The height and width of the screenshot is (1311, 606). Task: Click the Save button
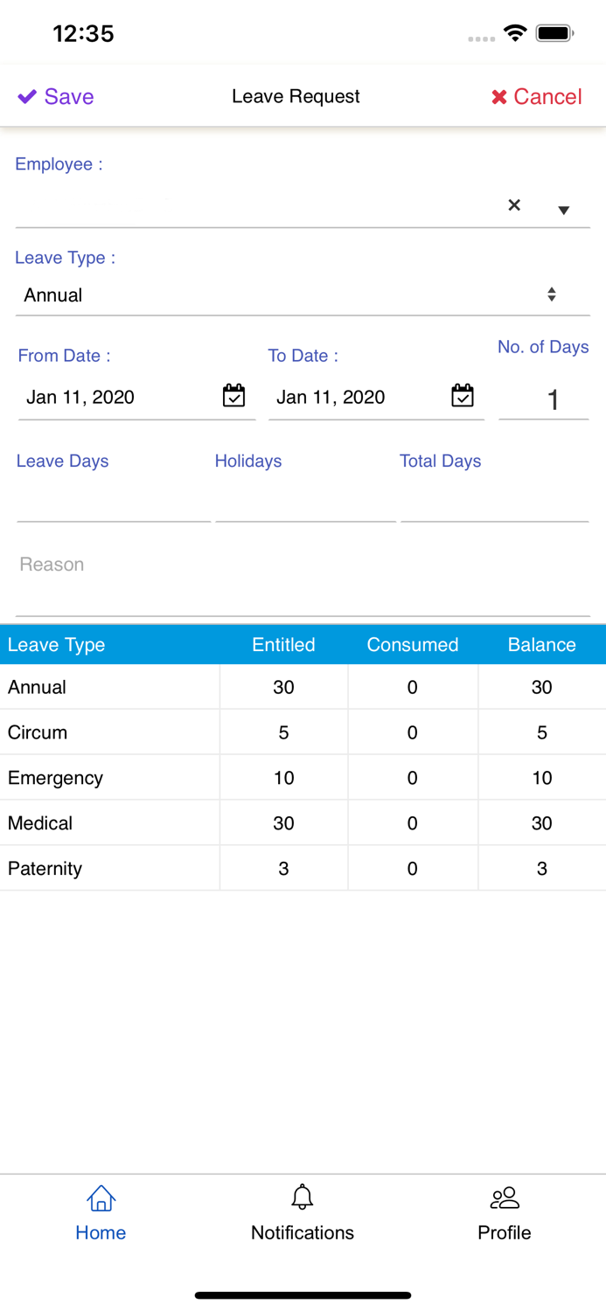55,96
